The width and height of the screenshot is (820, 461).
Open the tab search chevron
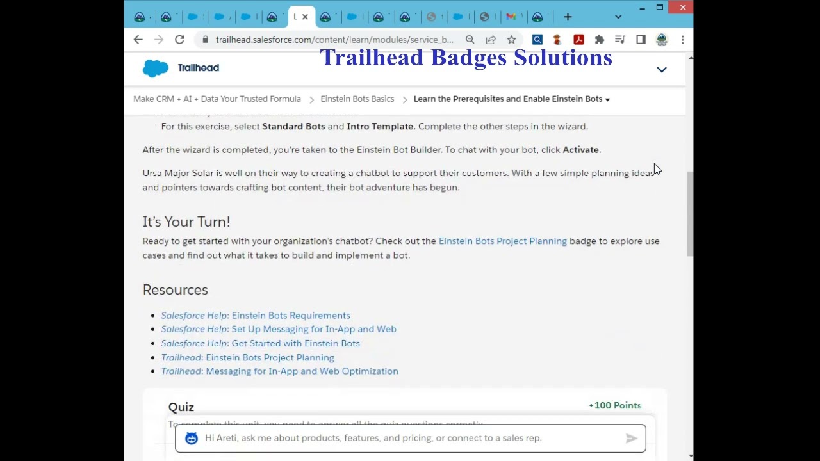[618, 17]
